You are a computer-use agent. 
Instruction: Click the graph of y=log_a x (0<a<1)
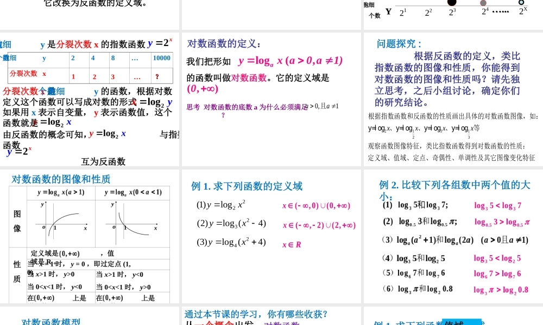coord(132,224)
